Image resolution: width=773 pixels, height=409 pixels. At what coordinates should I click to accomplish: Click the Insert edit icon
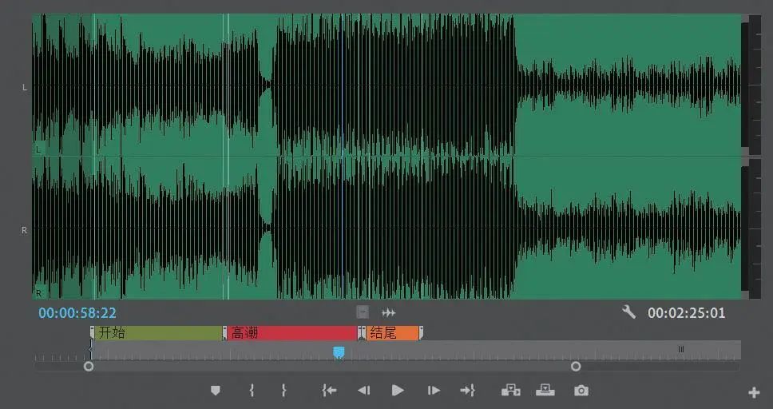pos(511,391)
